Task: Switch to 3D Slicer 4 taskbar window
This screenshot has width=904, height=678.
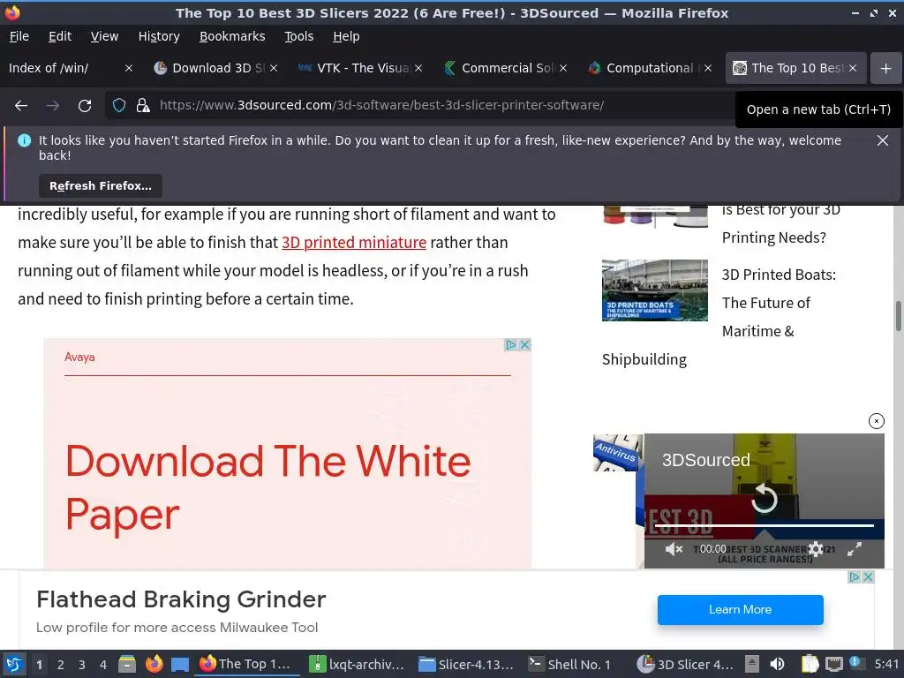Action: pos(685,664)
